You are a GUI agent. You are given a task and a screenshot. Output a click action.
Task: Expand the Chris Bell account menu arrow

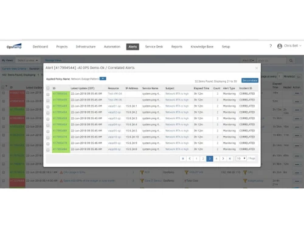(300, 46)
